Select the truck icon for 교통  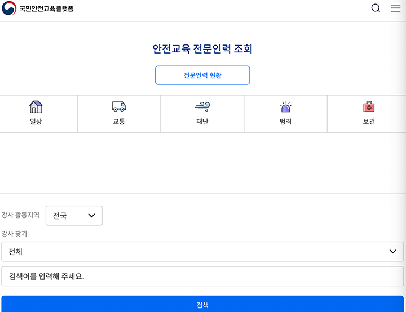(119, 106)
